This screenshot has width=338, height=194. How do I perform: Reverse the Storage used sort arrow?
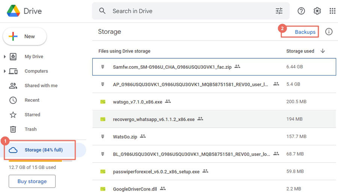[323, 51]
